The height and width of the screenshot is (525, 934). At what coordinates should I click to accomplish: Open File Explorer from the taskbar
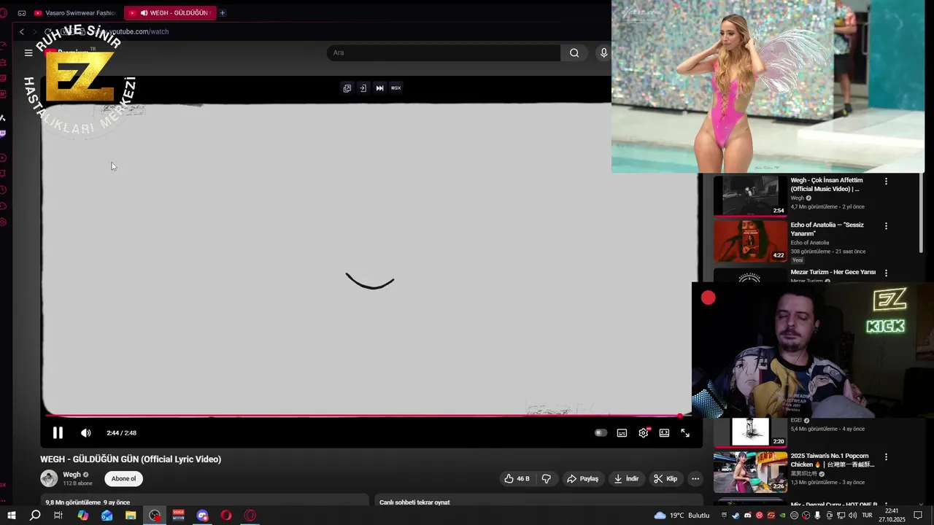pyautogui.click(x=131, y=516)
